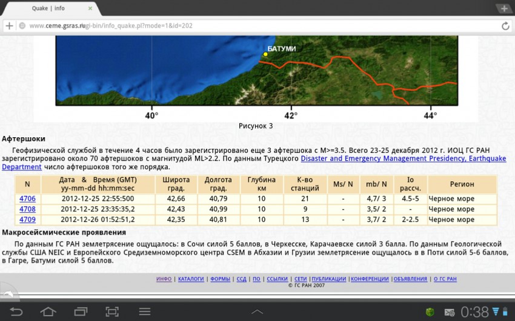Expand the bottom bar up-arrow handle

click(257, 312)
